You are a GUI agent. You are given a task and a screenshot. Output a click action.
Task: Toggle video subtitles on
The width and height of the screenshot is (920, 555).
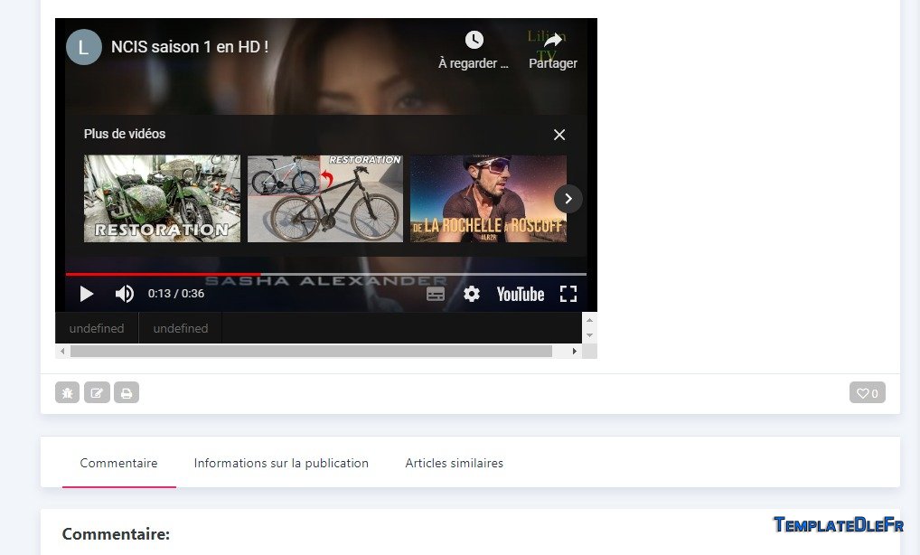(x=436, y=294)
